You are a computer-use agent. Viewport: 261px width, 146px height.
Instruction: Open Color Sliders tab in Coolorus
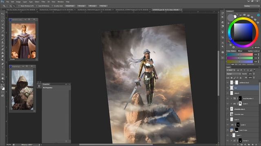tap(231, 51)
